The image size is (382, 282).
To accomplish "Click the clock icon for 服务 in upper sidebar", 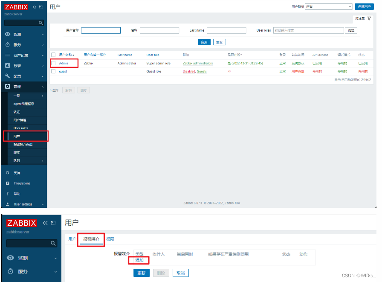I will pyautogui.click(x=8, y=45).
